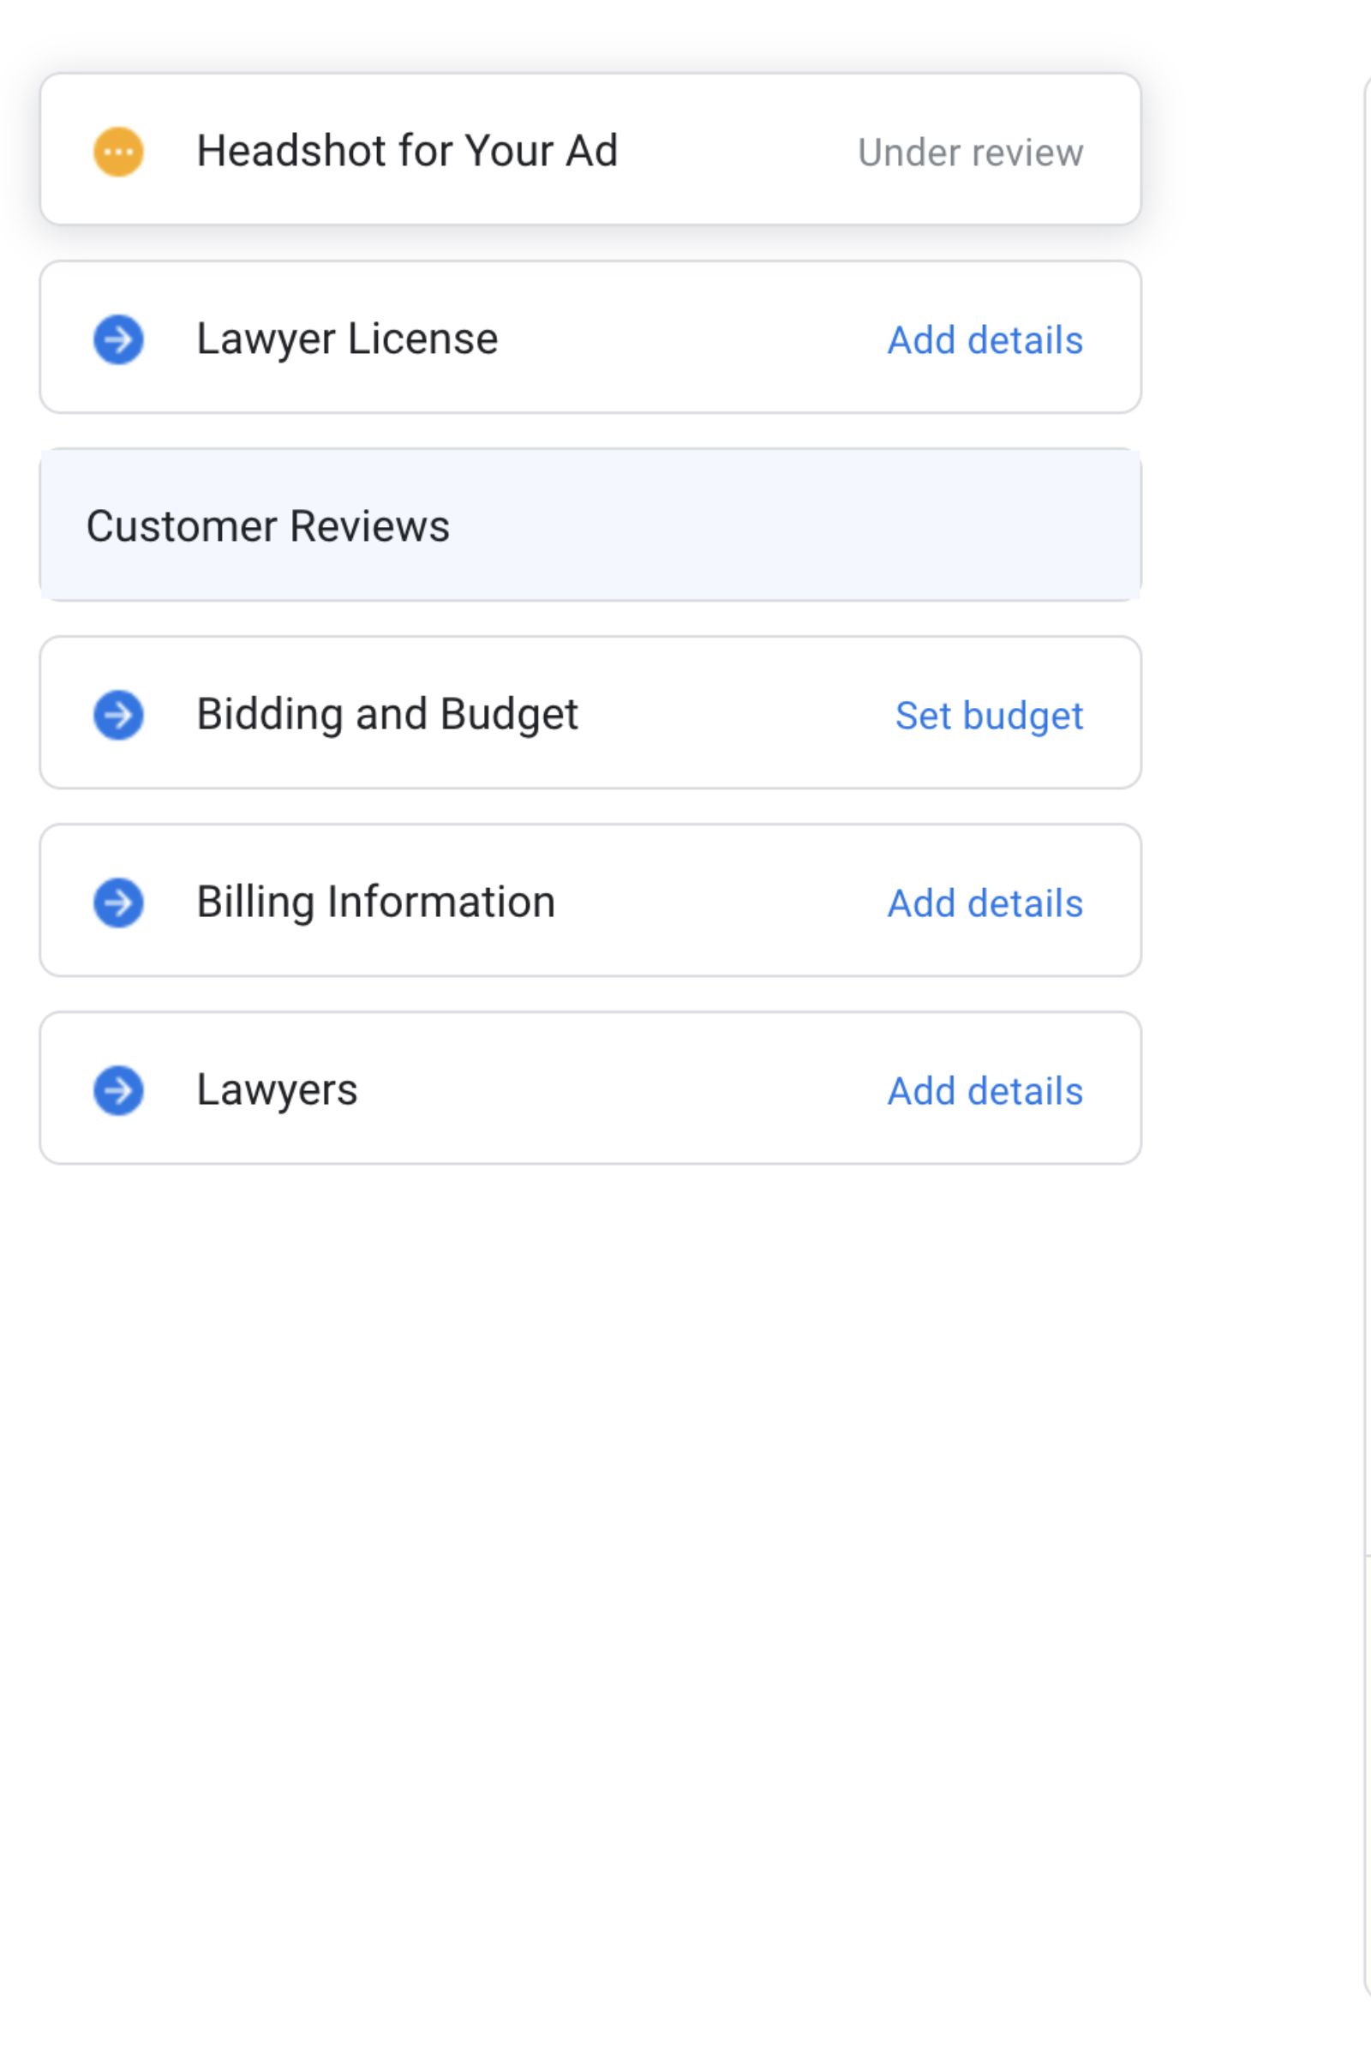
Task: Click empty space inside Headshot card
Action: coord(734,151)
